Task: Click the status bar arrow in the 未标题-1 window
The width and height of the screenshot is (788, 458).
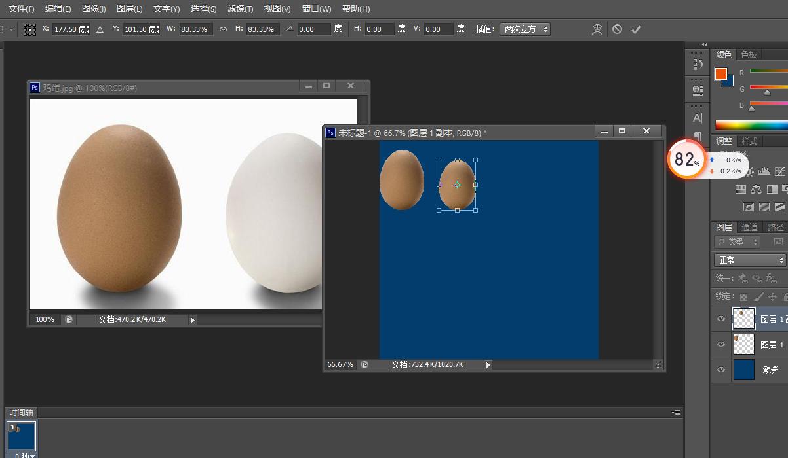Action: point(488,364)
